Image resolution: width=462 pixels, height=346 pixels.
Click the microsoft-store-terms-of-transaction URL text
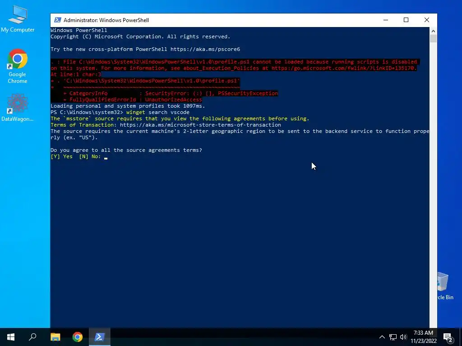(200, 125)
